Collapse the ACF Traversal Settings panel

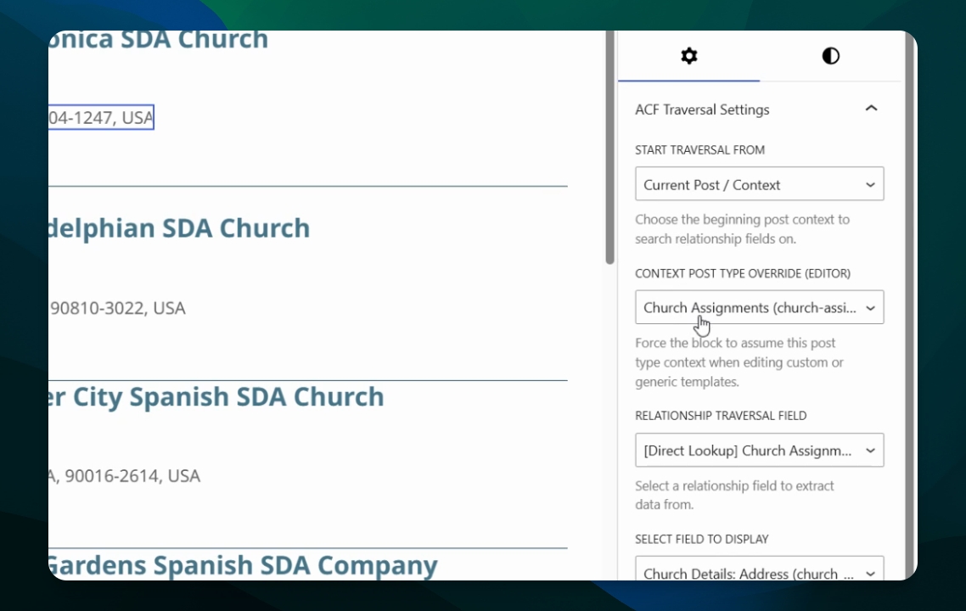pyautogui.click(x=871, y=109)
